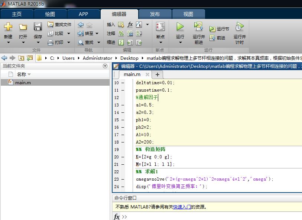The width and height of the screenshot is (302, 220).
Task: Click Run and Time (运行并计时) icon
Action: click(x=239, y=27)
